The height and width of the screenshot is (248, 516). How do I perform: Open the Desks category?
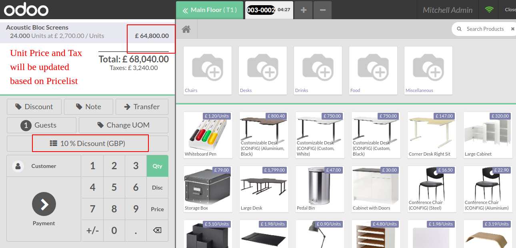263,70
